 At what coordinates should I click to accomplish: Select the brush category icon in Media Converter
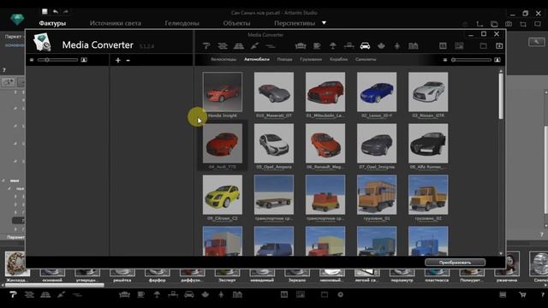(254, 45)
